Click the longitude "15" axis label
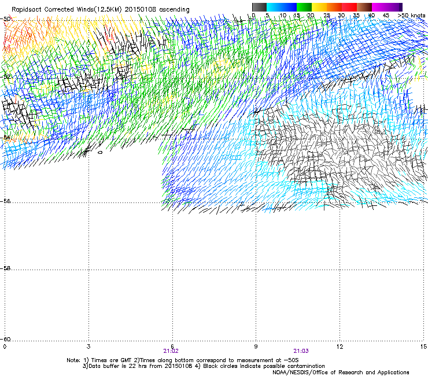Image resolution: width=428 pixels, height=376 pixels. click(x=423, y=346)
